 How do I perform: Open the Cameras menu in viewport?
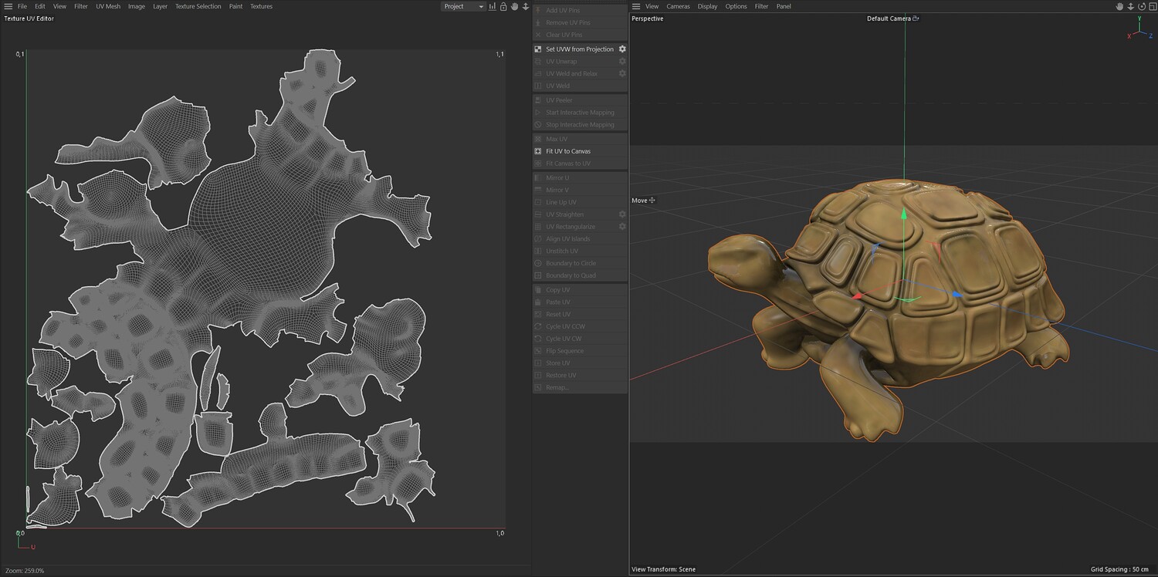(x=678, y=6)
